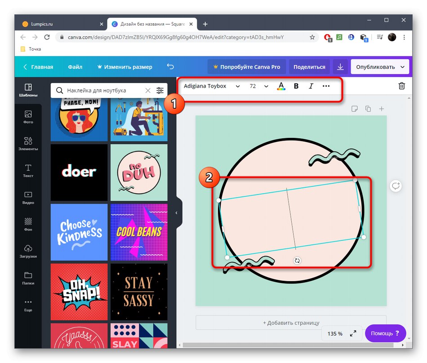Open the Опубликовать publish dropdown
The width and height of the screenshot is (427, 363).
tap(380, 67)
